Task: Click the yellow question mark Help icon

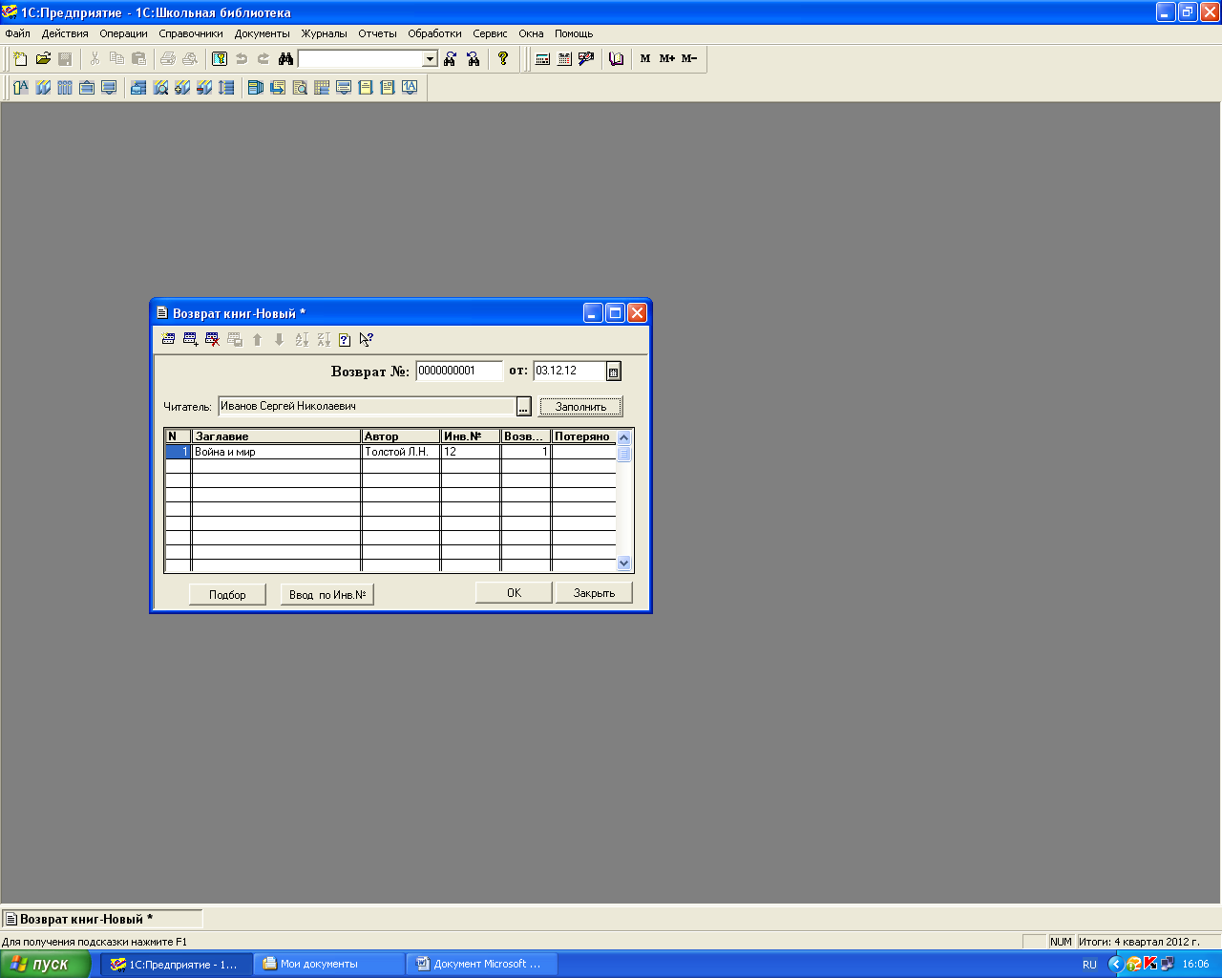Action: (503, 59)
